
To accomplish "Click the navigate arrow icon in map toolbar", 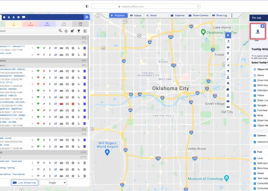I will tap(228, 71).
